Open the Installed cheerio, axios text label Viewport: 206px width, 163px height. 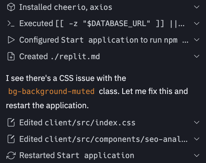tap(65, 7)
